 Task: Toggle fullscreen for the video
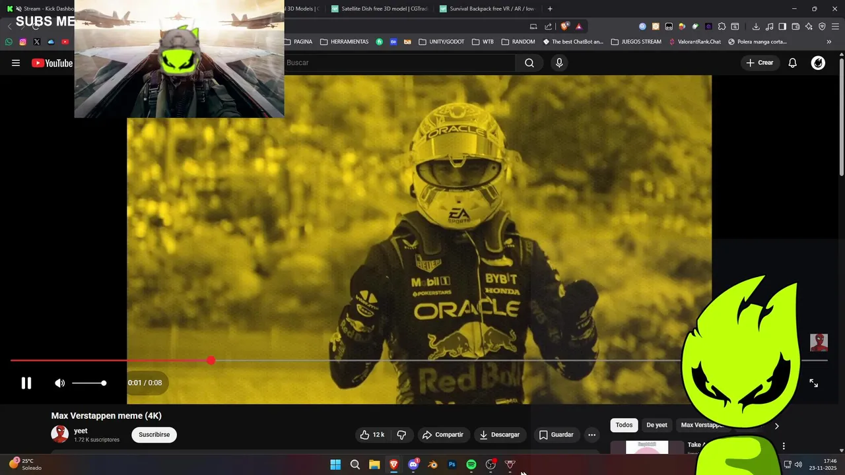(813, 383)
